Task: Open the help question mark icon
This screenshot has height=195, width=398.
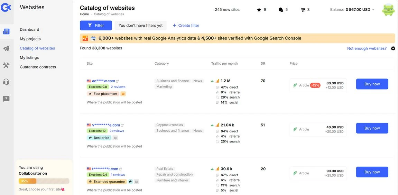Action: [6, 99]
